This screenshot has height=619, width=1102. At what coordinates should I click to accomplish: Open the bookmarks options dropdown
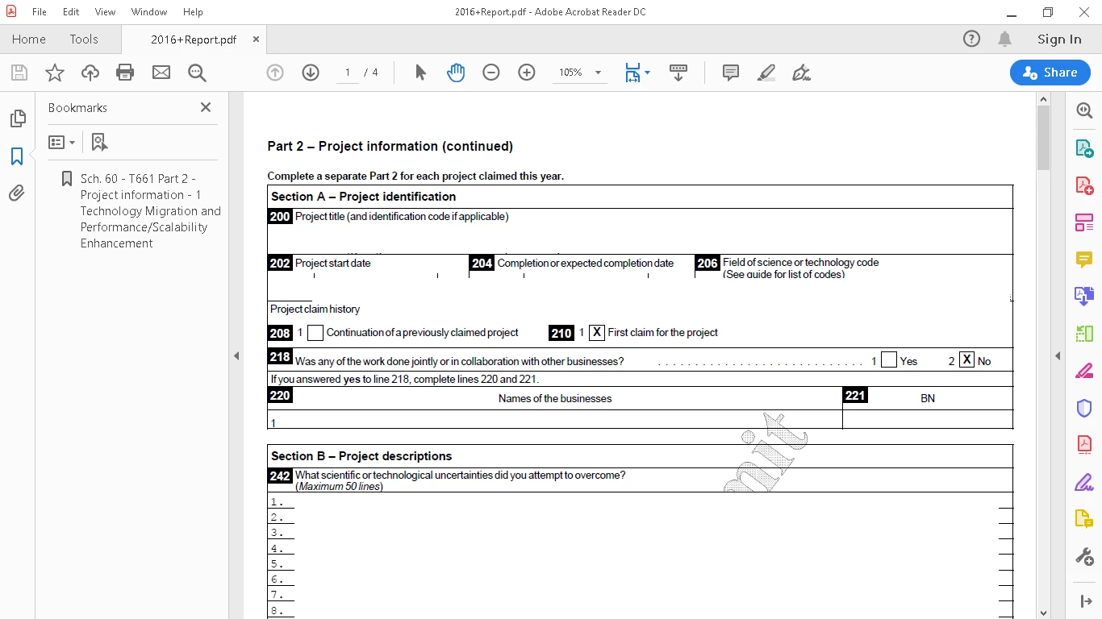coord(62,142)
